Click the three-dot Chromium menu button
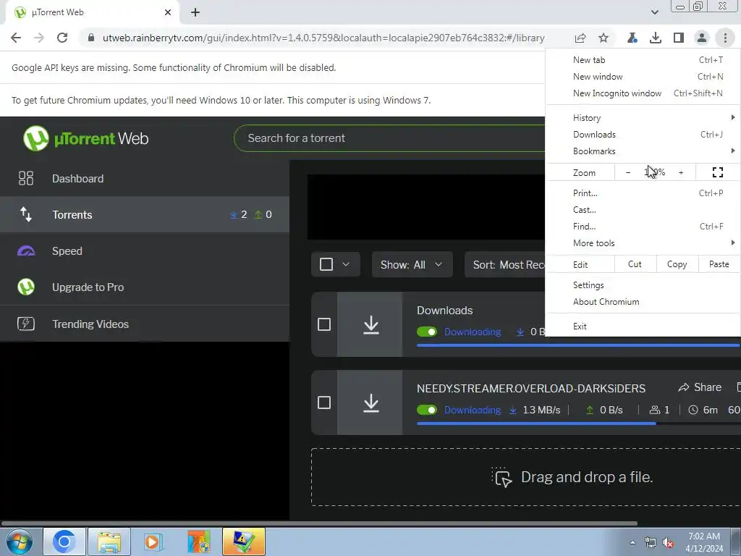Screen dimensions: 741x556 (x=725, y=38)
